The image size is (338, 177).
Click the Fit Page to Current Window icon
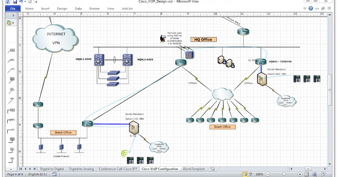(306, 174)
